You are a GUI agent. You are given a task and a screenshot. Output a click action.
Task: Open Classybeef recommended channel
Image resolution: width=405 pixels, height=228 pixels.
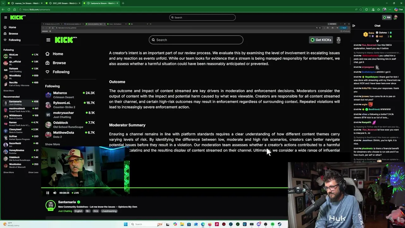(21, 131)
